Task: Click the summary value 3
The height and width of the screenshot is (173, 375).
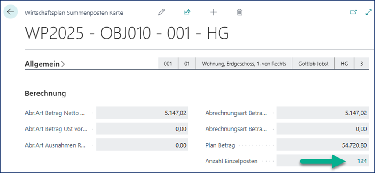Action: (361, 64)
